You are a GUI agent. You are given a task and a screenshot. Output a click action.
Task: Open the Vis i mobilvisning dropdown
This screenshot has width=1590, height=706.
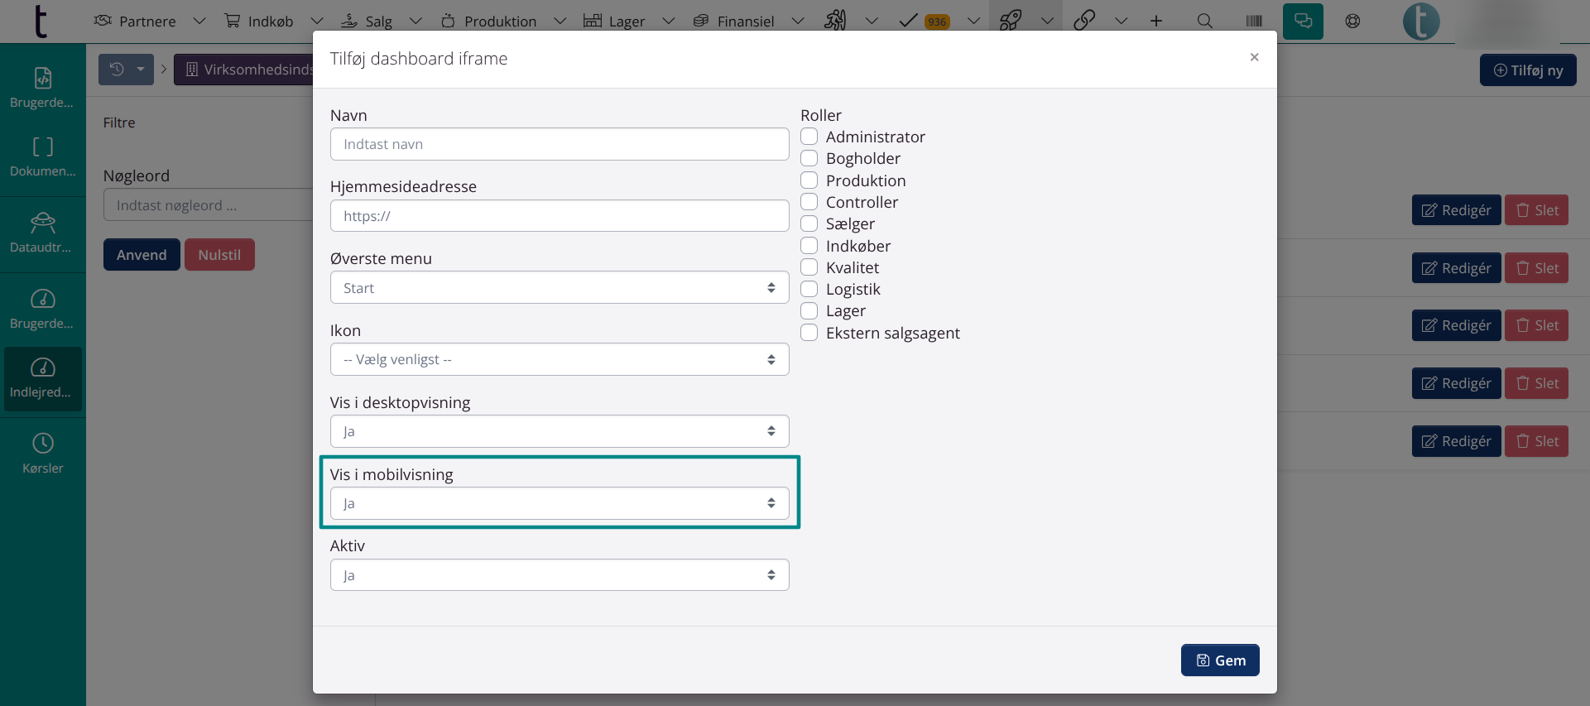click(560, 503)
